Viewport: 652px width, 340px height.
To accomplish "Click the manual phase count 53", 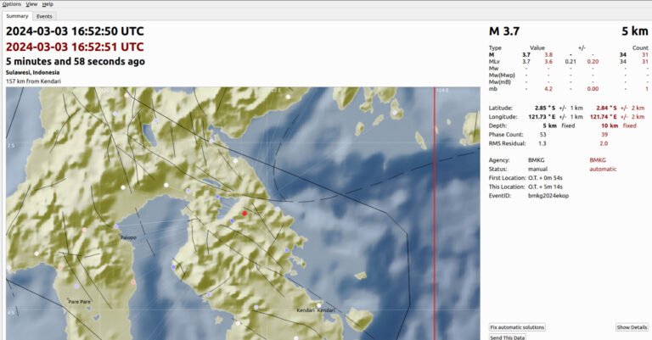I will coord(542,135).
